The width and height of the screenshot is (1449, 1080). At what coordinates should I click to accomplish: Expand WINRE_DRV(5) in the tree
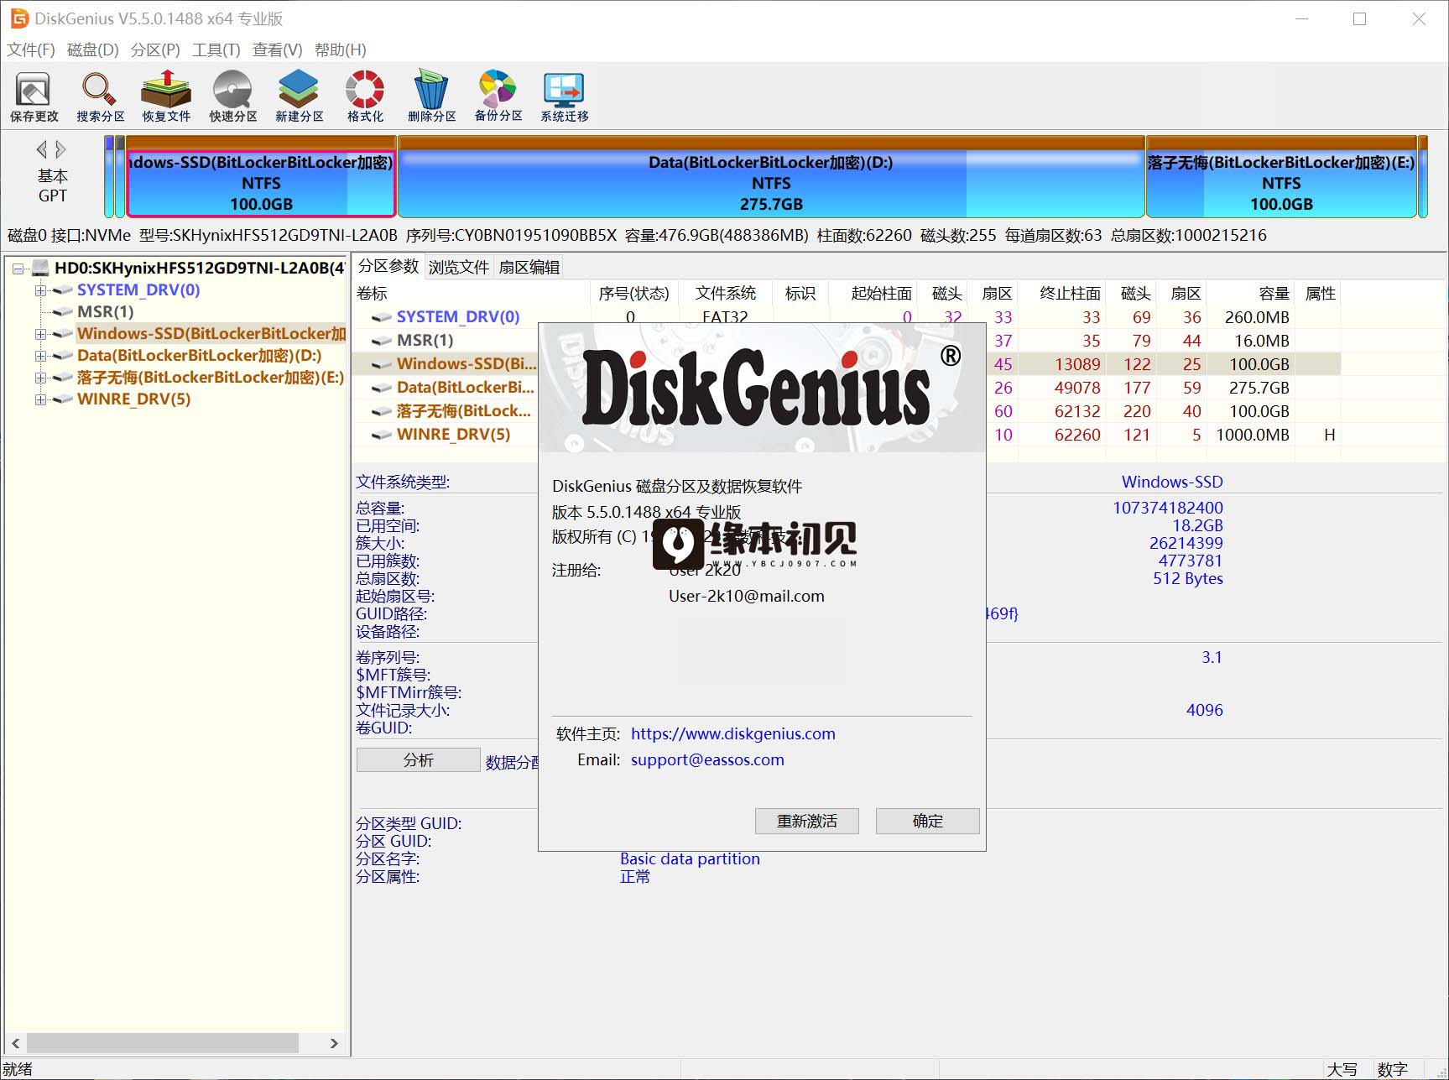pos(40,399)
